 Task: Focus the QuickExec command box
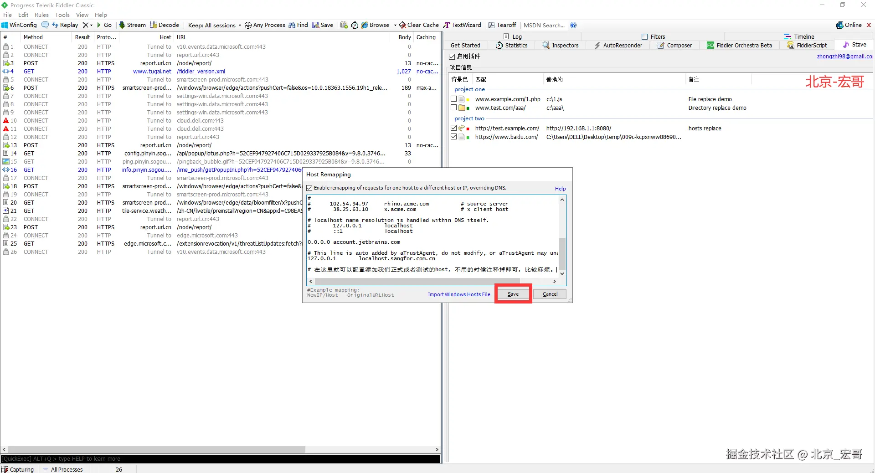221,459
